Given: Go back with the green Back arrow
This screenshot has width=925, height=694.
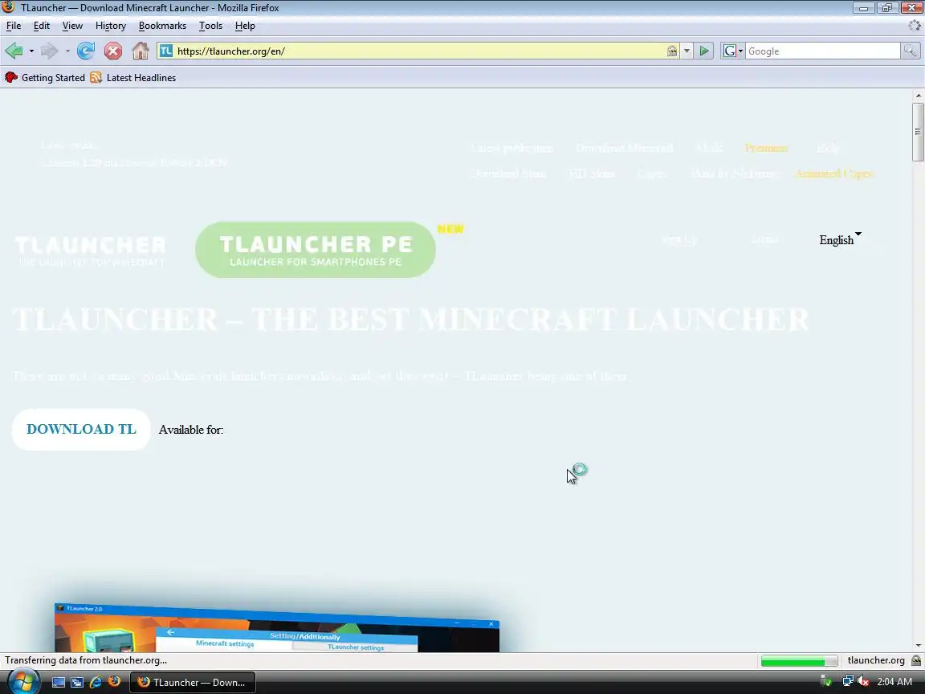Looking at the screenshot, I should pyautogui.click(x=14, y=51).
